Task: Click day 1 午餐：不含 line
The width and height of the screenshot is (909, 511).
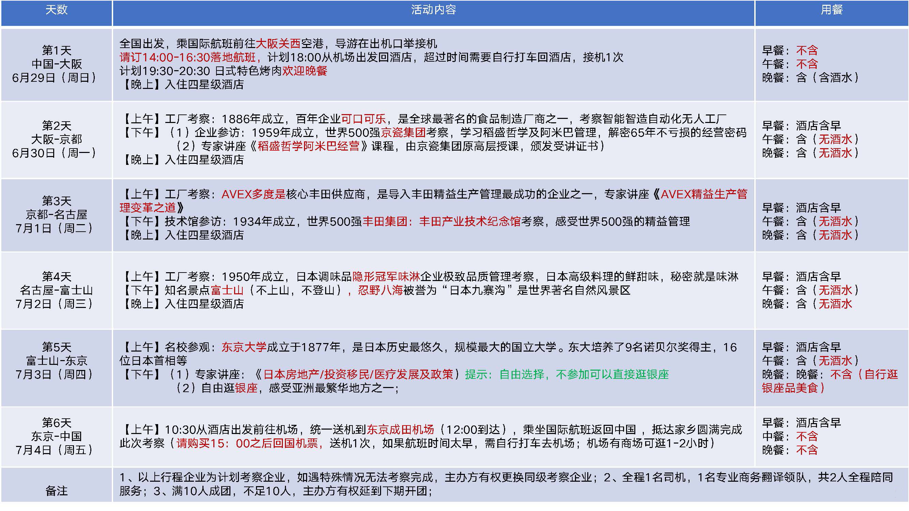Action: point(790,64)
